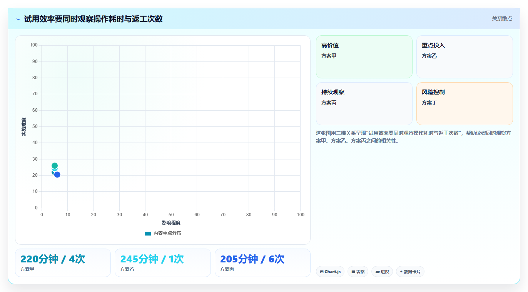Select the 高价值 quadrant card
This screenshot has width=528, height=292.
364,57
